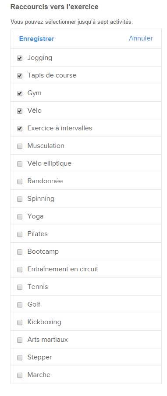167x396 pixels.
Task: Select the Kickboxing checkbox
Action: coord(20,322)
